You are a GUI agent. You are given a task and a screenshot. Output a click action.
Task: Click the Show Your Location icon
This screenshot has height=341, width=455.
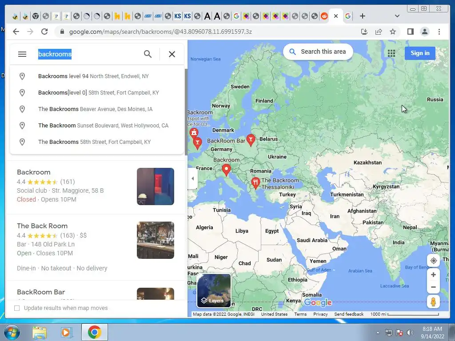coord(433,260)
